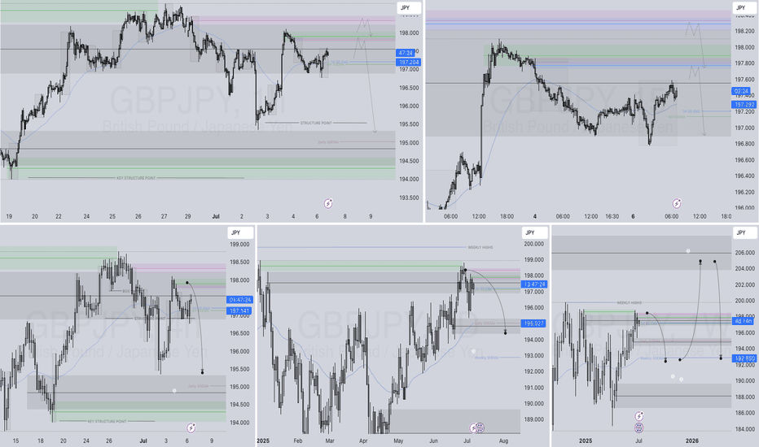Click the 197.204 current price label
This screenshot has height=447, width=759.
click(x=409, y=63)
